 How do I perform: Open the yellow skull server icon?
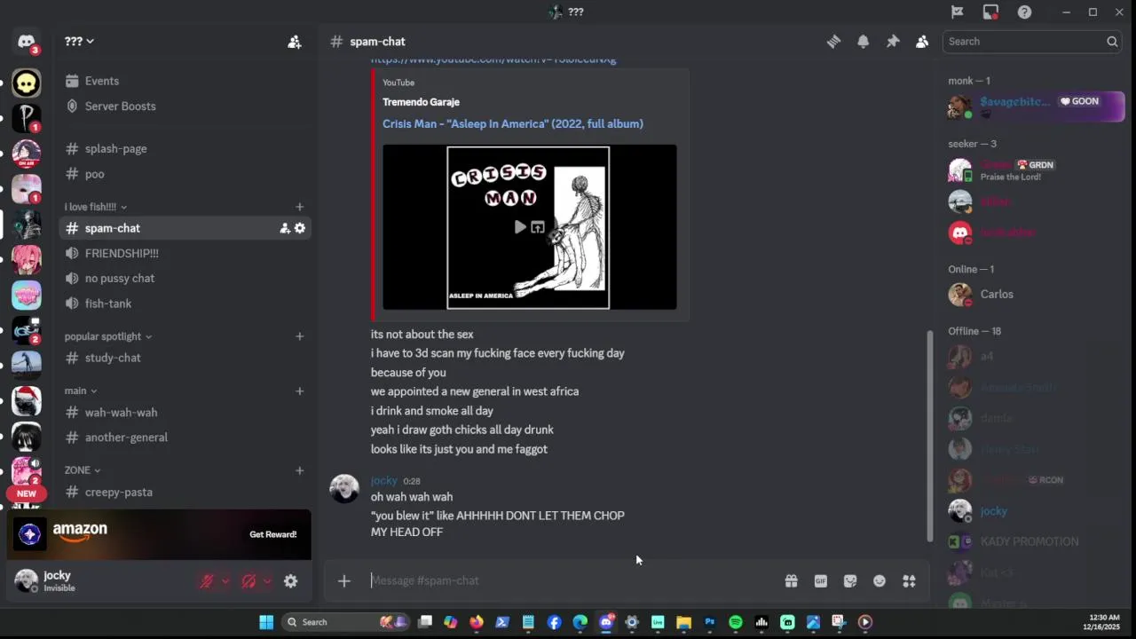click(26, 83)
